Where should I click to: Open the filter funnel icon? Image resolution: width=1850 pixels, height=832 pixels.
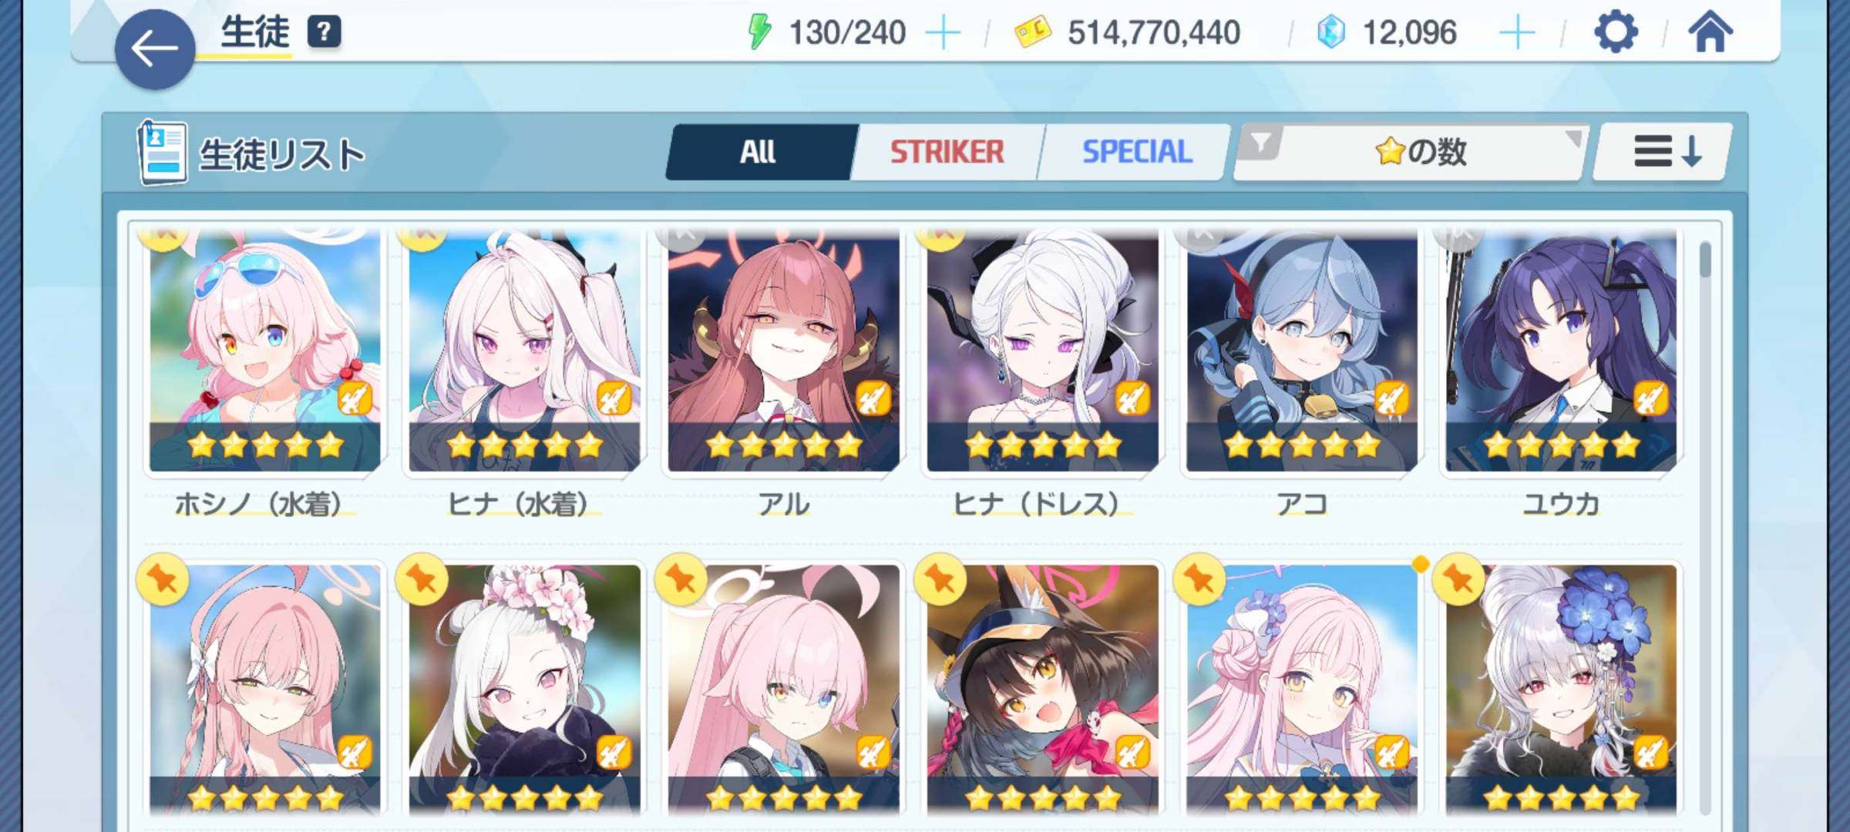coord(1260,144)
